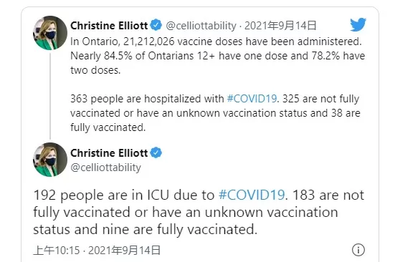Screen dimensions: 395x262
Task: Click the Twitter bird logo icon
Action: (x=358, y=24)
